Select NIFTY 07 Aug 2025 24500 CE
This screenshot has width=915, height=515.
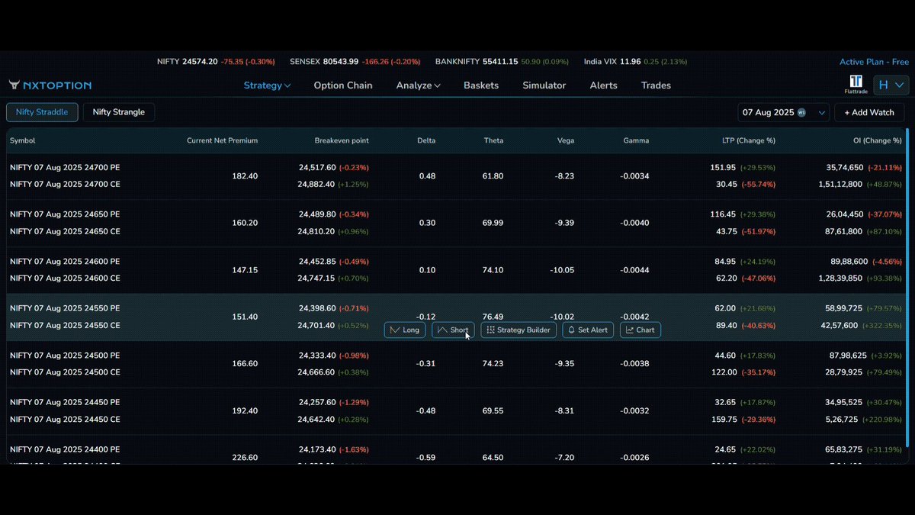pyautogui.click(x=65, y=372)
